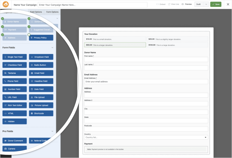Screen dimensions: 232x158
Task: Add a Checkbox Field
Action: pyautogui.click(x=15, y=65)
